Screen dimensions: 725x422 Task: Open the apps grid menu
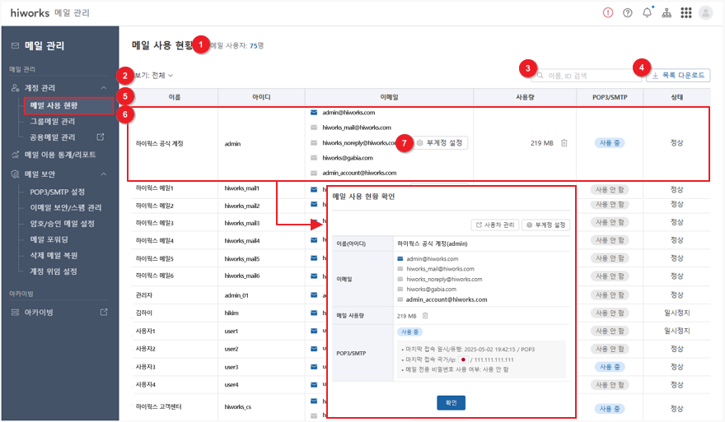click(686, 12)
